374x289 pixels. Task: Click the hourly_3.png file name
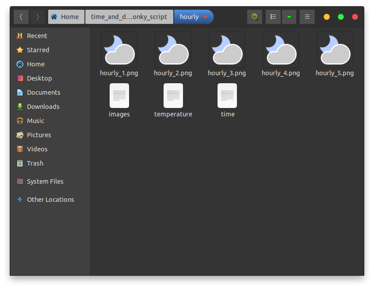coord(227,73)
